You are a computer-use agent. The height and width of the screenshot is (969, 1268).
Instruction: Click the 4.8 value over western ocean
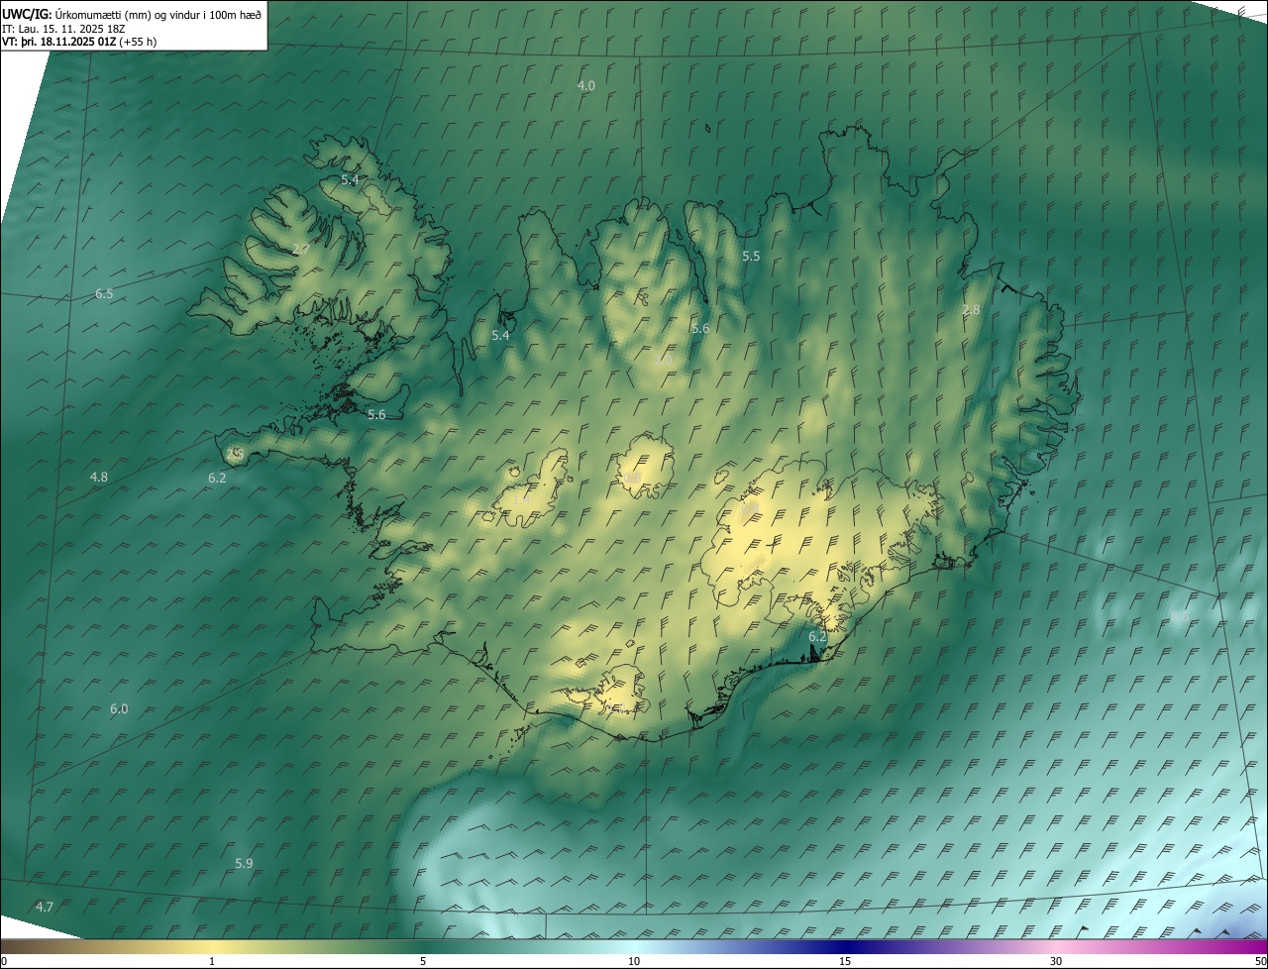(99, 478)
